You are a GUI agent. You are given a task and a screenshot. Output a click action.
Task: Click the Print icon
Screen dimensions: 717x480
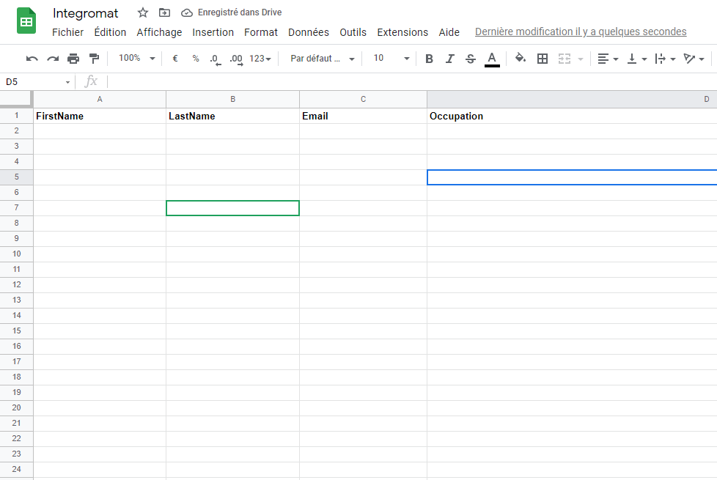pyautogui.click(x=73, y=59)
